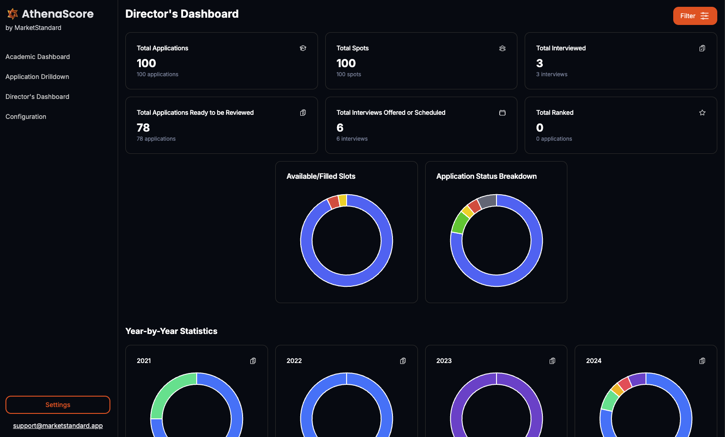
Task: Click the star icon in Total Ranked card
Action: point(702,113)
